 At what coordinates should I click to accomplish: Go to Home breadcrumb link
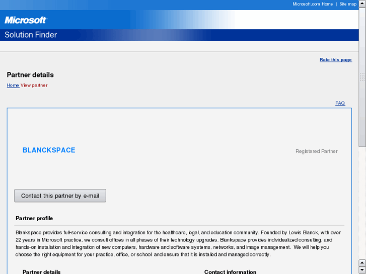coord(13,85)
